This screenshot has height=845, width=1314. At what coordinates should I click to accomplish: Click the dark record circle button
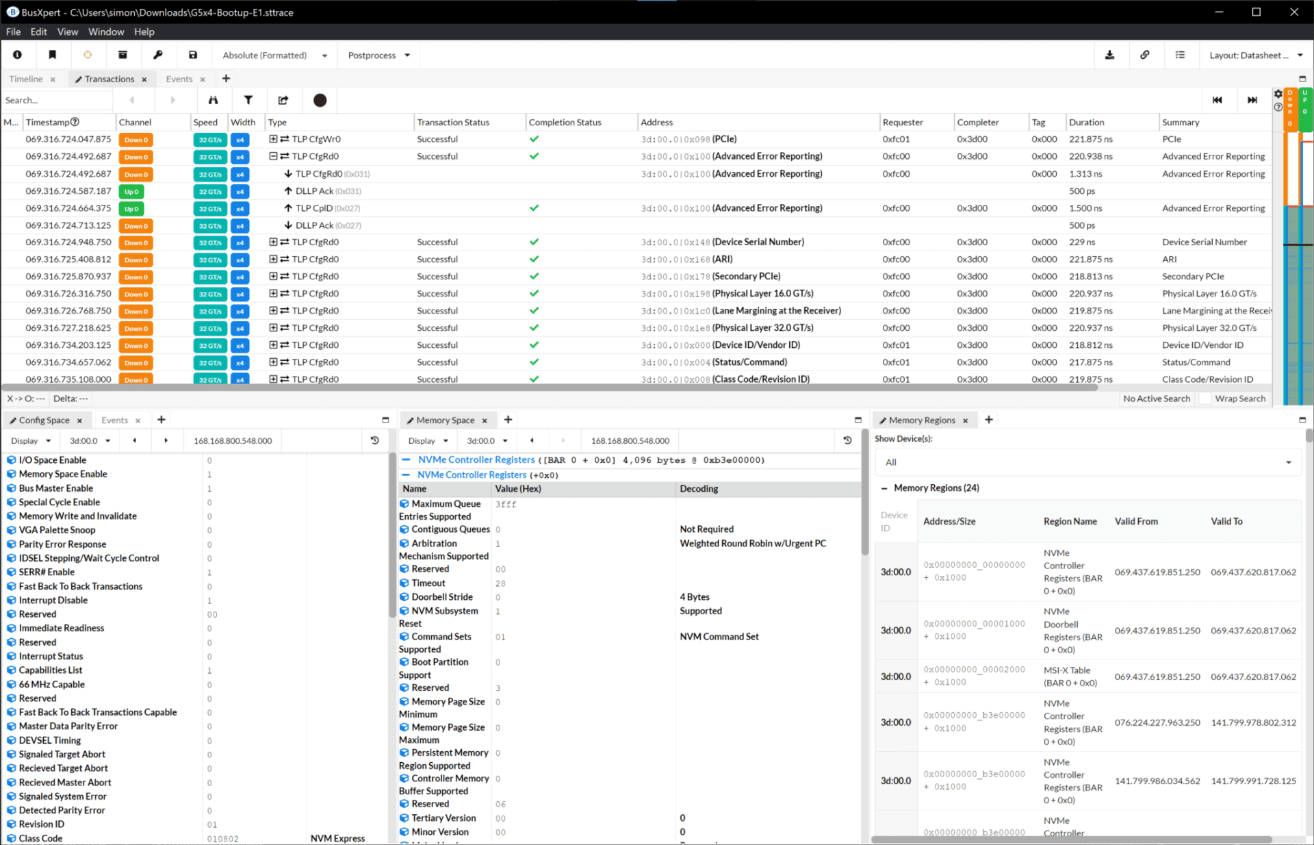coord(320,100)
